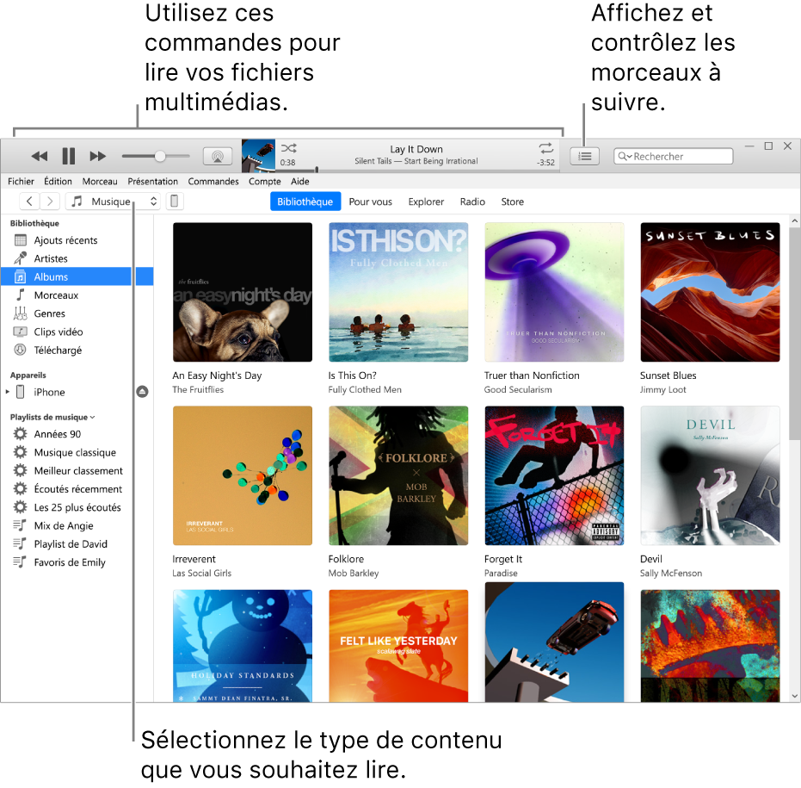Open the Présentation menu
The width and height of the screenshot is (801, 788).
(x=152, y=182)
